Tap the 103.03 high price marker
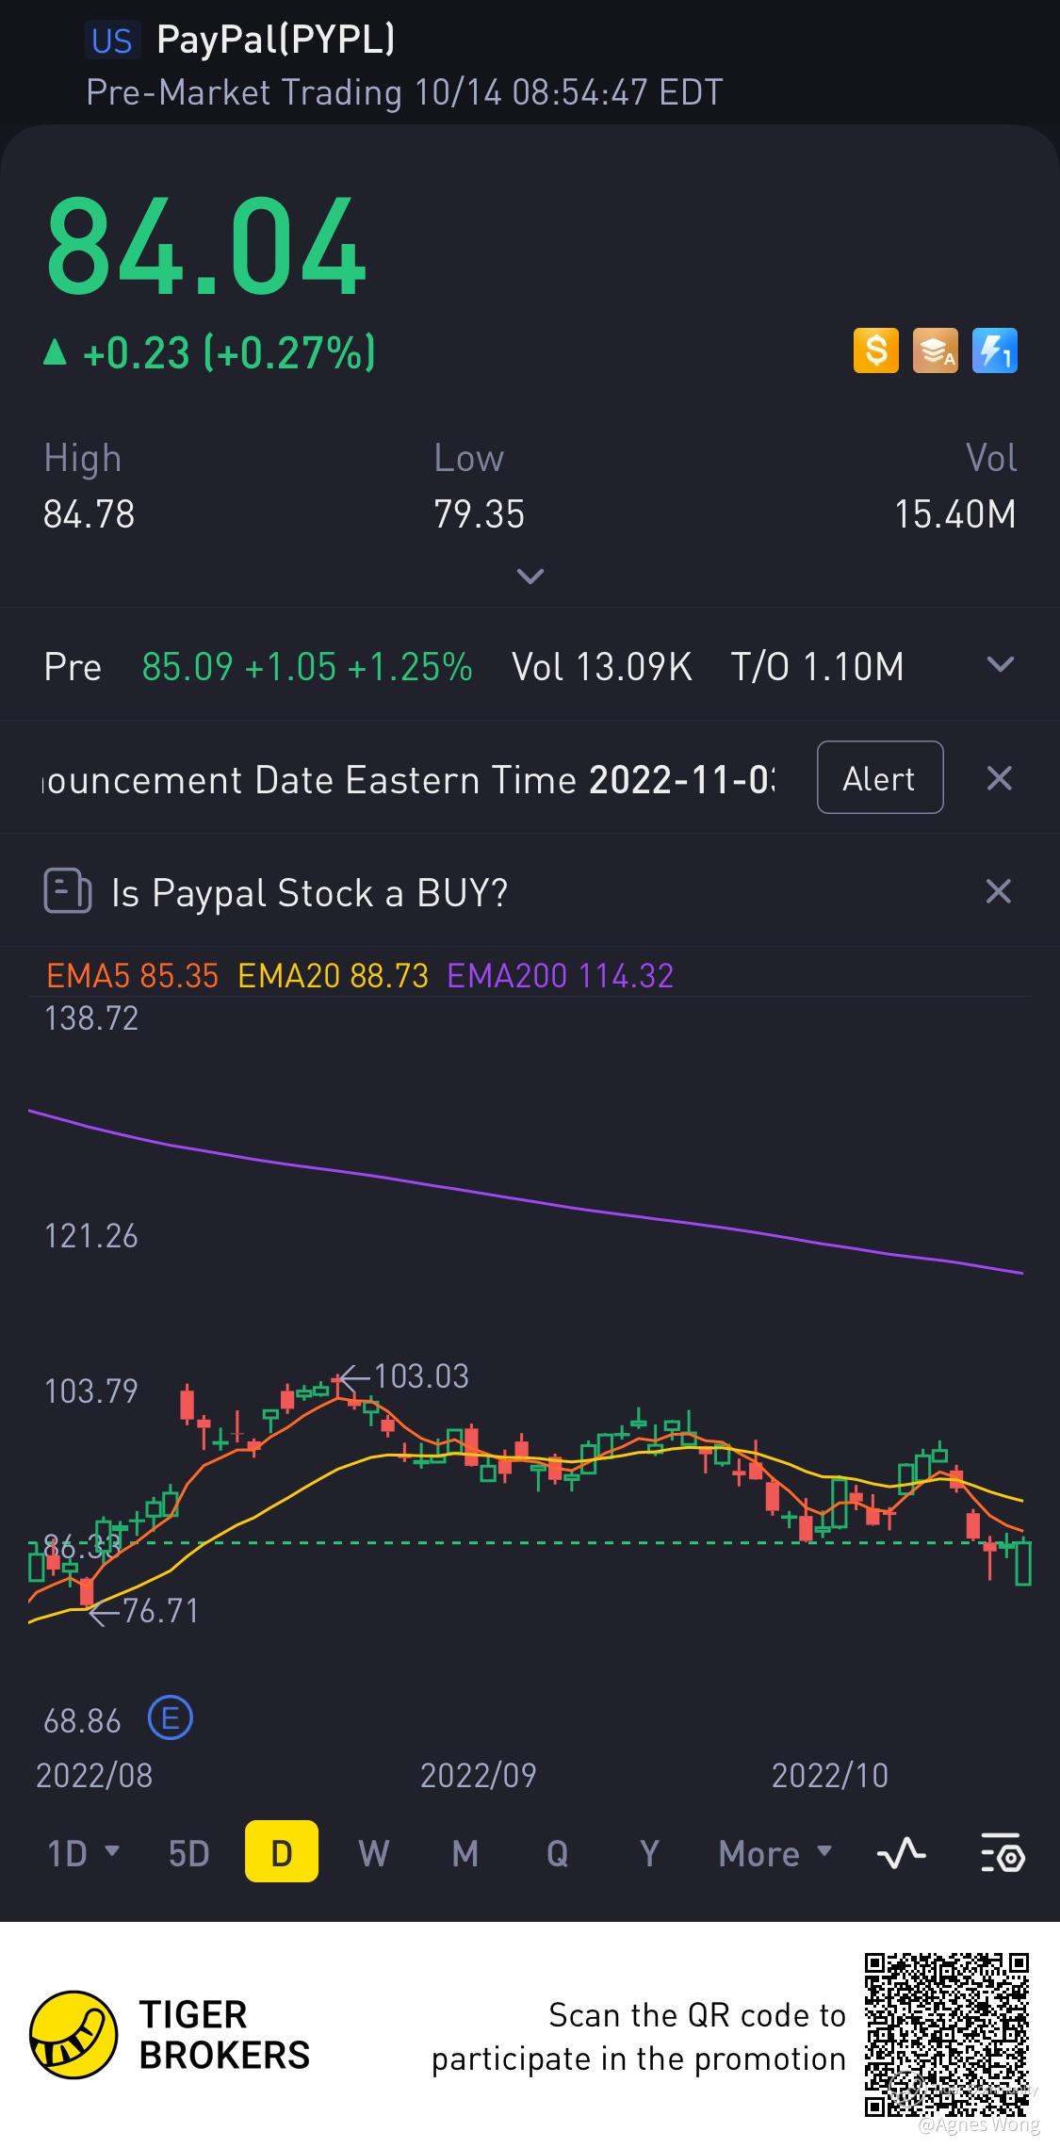The image size is (1060, 2148). (x=406, y=1376)
